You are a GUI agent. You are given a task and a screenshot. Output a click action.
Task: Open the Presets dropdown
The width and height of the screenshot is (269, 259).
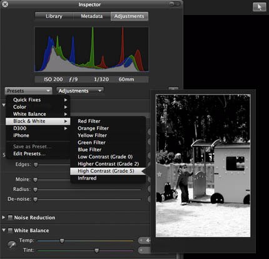click(28, 91)
